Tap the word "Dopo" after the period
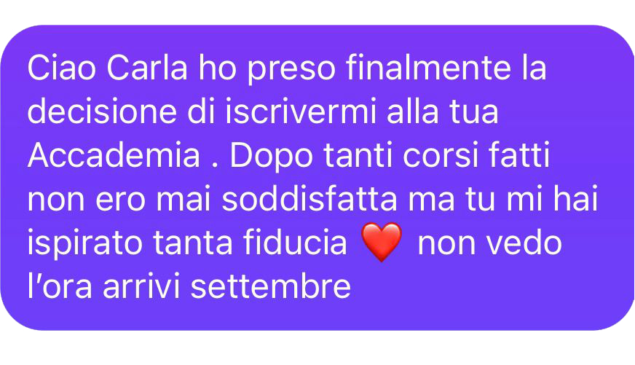Screen dimensions: 635x365 coord(272,155)
